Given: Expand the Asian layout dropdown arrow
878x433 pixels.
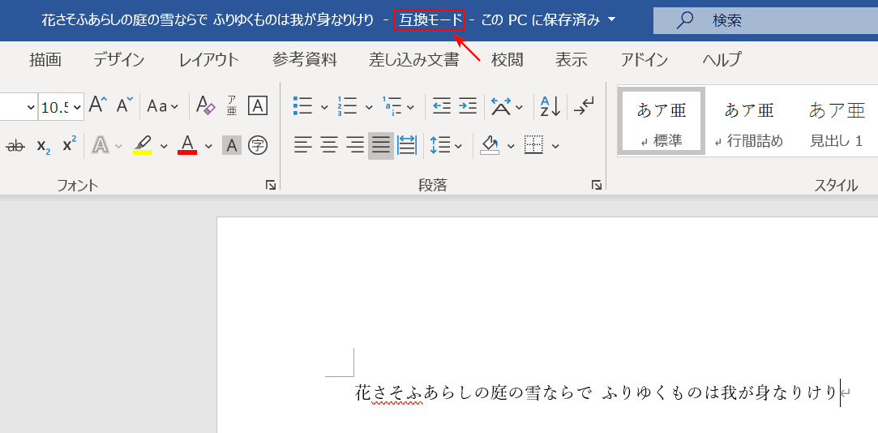Looking at the screenshot, I should tap(519, 106).
